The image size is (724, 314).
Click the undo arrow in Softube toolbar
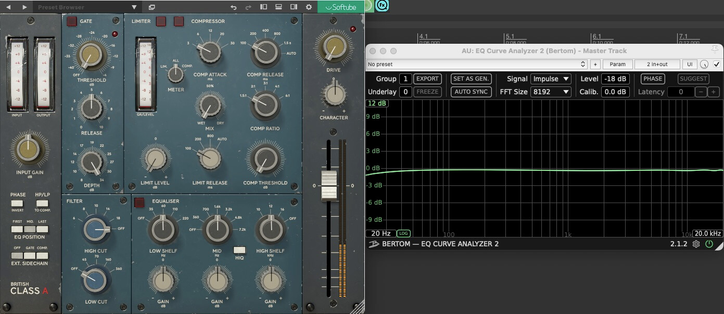(x=234, y=7)
